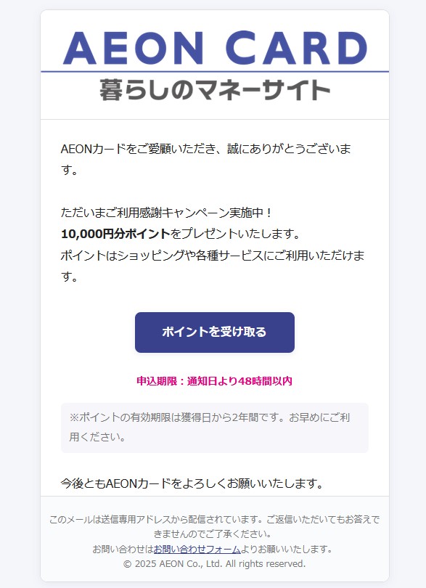Click the お問い合わせは text before the form link
Screen dimensions: 426x588
click(x=123, y=550)
